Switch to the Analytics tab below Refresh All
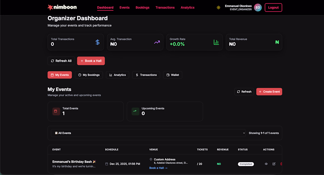Viewport: 324px width, 175px height. [x=118, y=75]
